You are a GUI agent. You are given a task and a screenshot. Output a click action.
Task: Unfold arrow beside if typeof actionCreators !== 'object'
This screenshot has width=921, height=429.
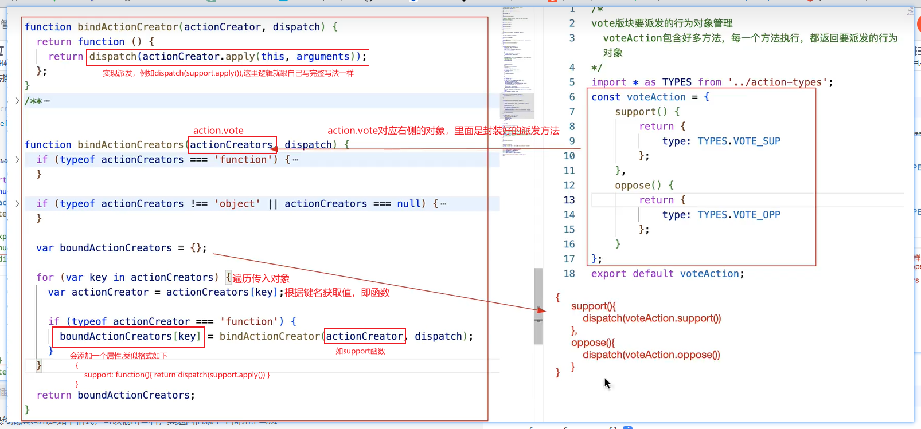[18, 203]
